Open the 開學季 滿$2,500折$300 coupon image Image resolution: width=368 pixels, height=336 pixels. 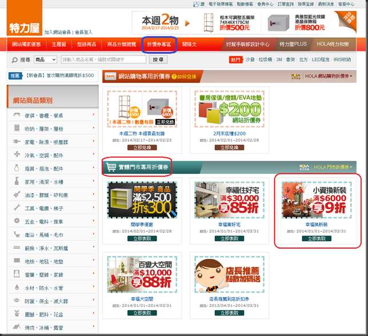(x=142, y=200)
